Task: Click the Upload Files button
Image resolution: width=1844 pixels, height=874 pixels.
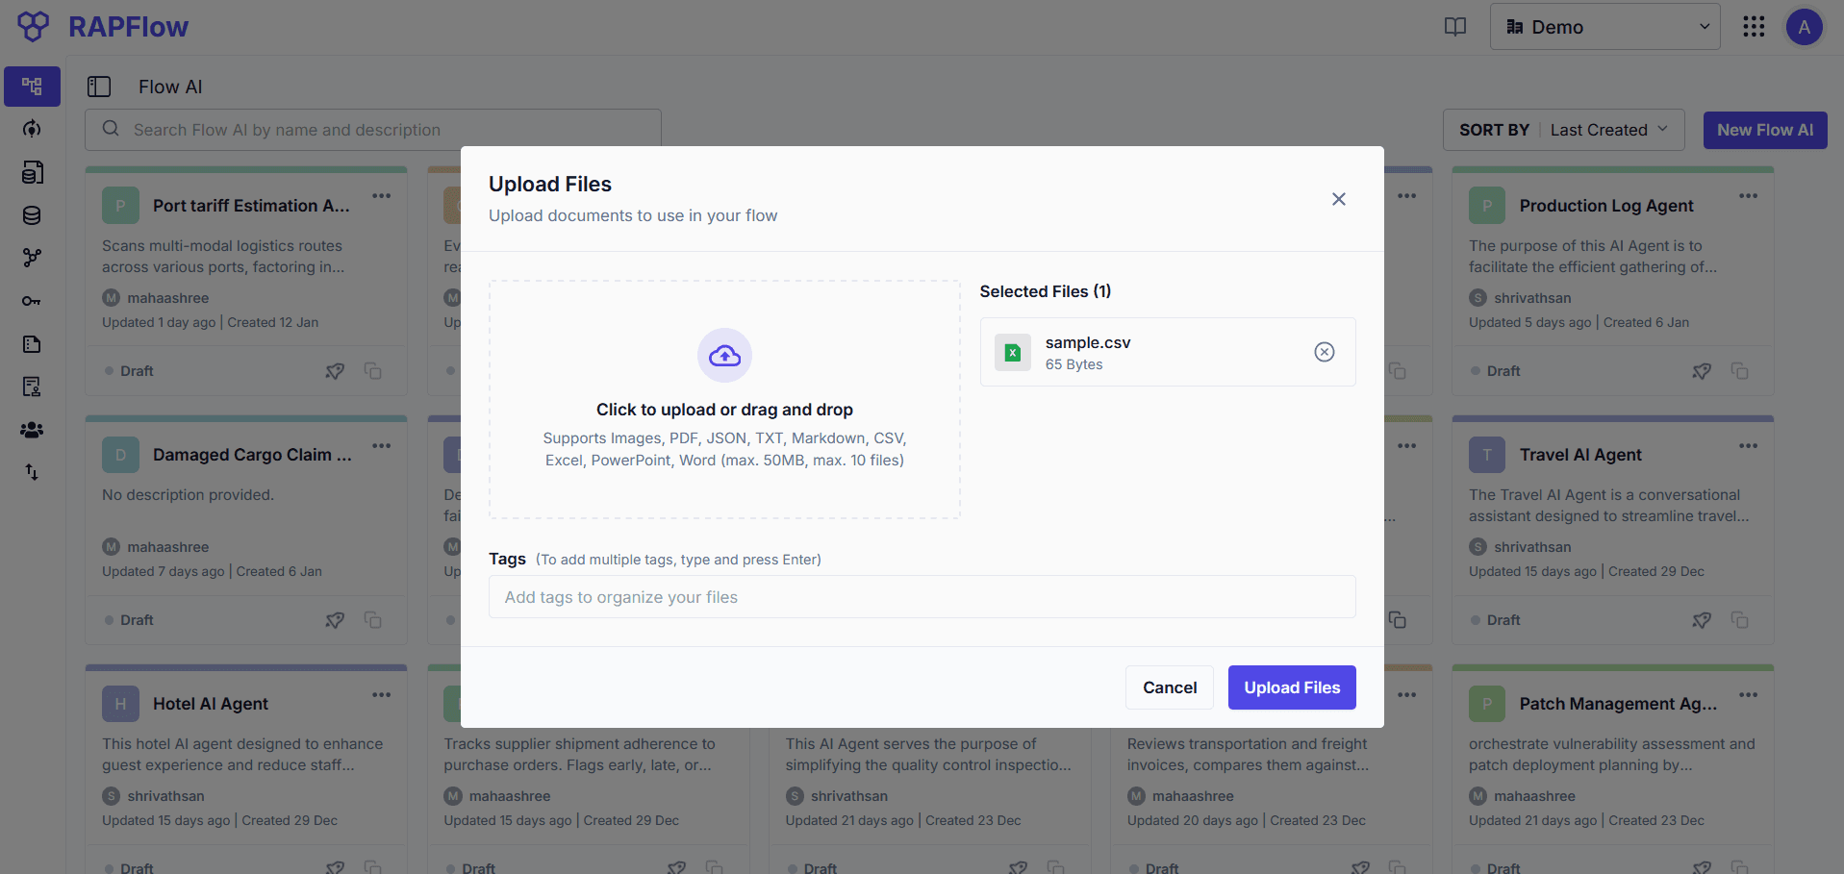Action: click(1292, 687)
